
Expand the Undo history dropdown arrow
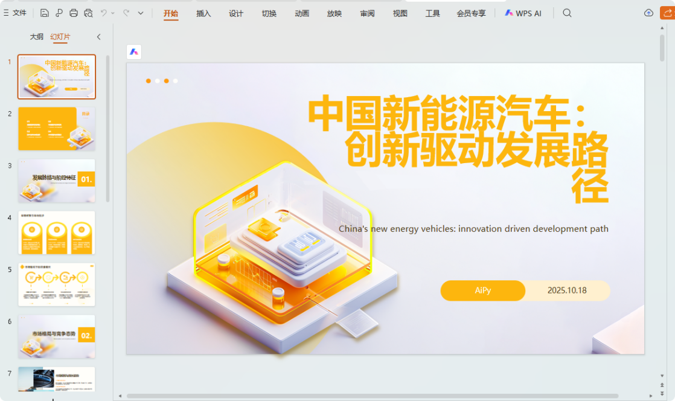pos(112,13)
